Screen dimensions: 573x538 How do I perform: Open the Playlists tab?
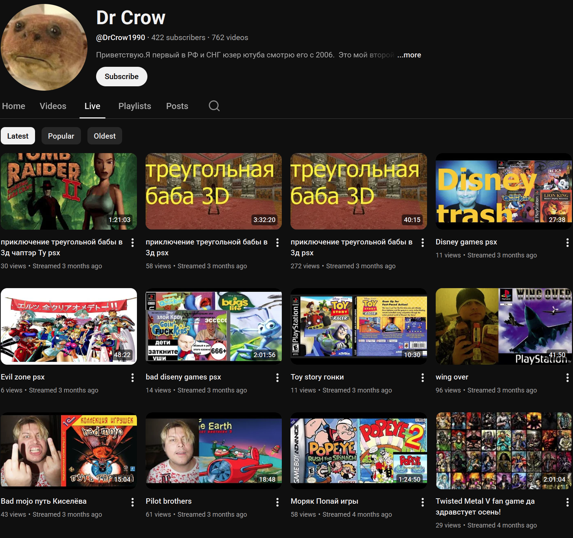(x=135, y=106)
